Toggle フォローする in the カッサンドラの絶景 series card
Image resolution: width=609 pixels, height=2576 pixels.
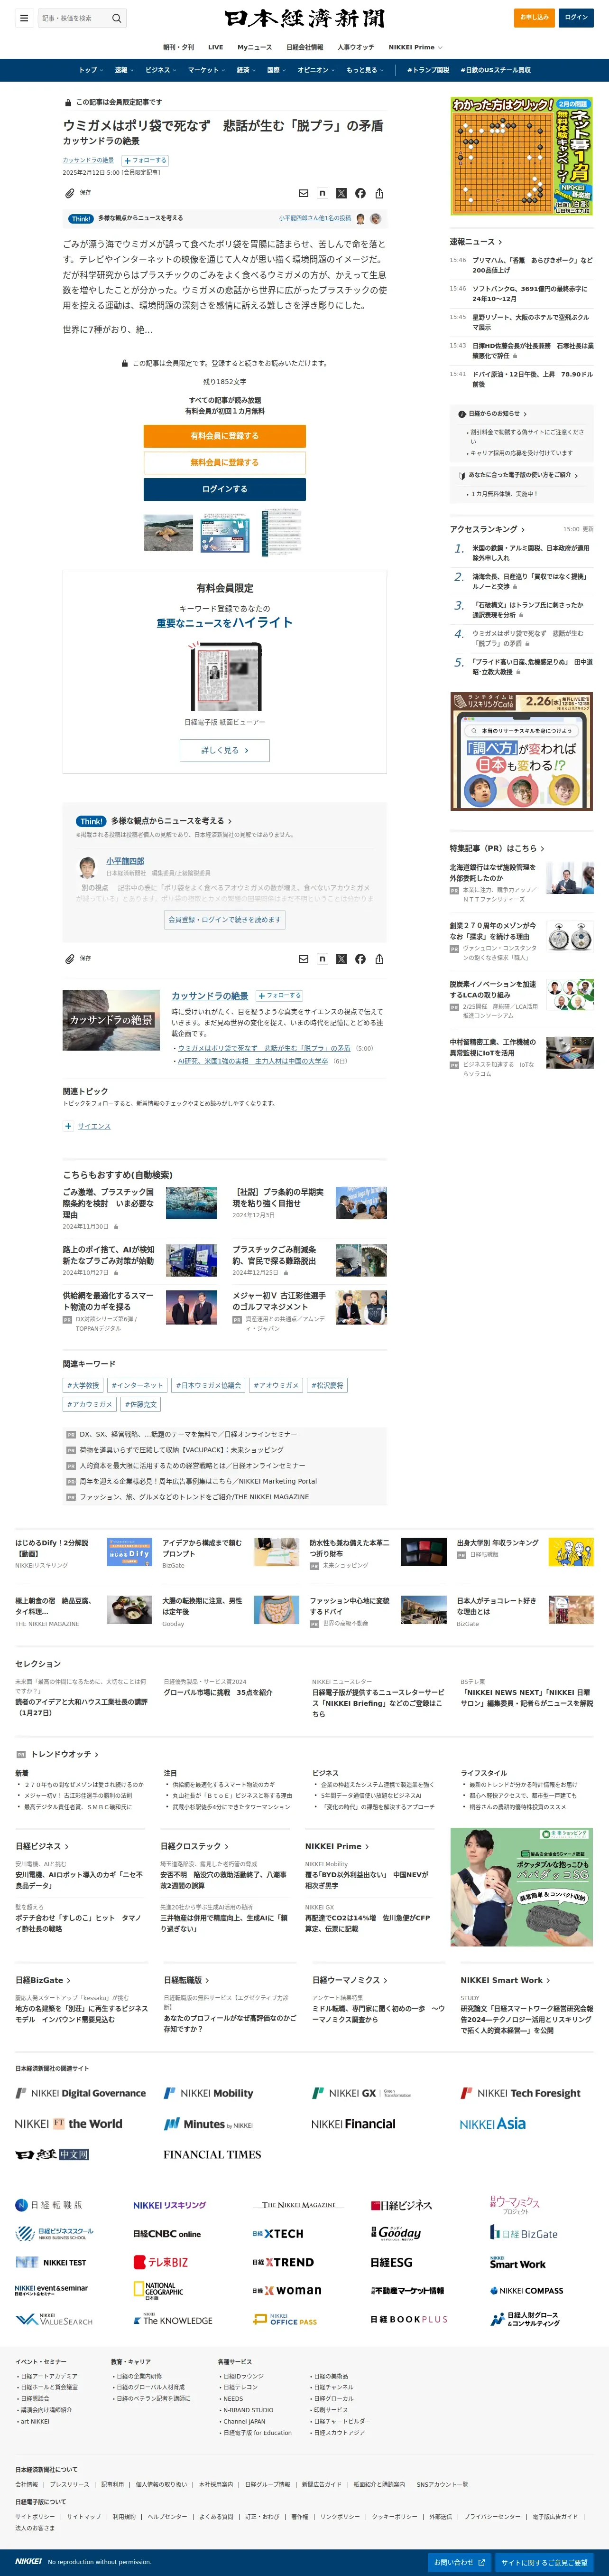coord(279,996)
